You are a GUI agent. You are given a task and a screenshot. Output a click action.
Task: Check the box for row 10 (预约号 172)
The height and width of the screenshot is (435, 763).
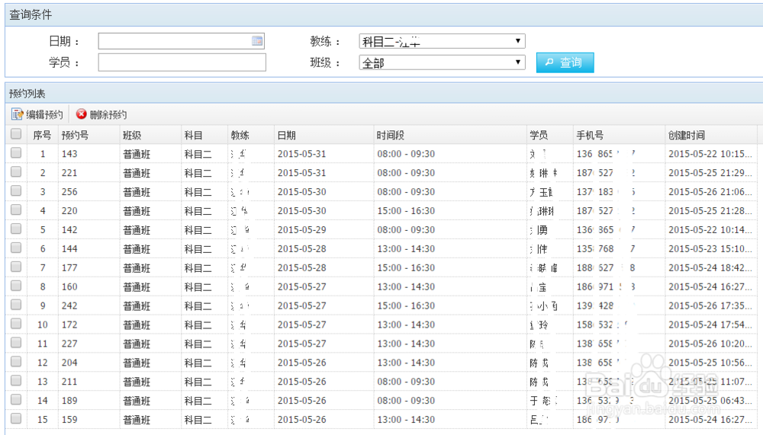16,323
